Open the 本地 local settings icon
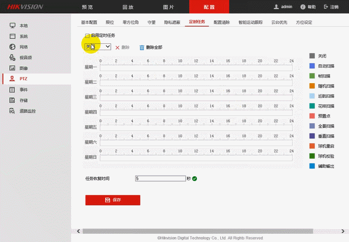The height and width of the screenshot is (242, 349). [x=13, y=25]
